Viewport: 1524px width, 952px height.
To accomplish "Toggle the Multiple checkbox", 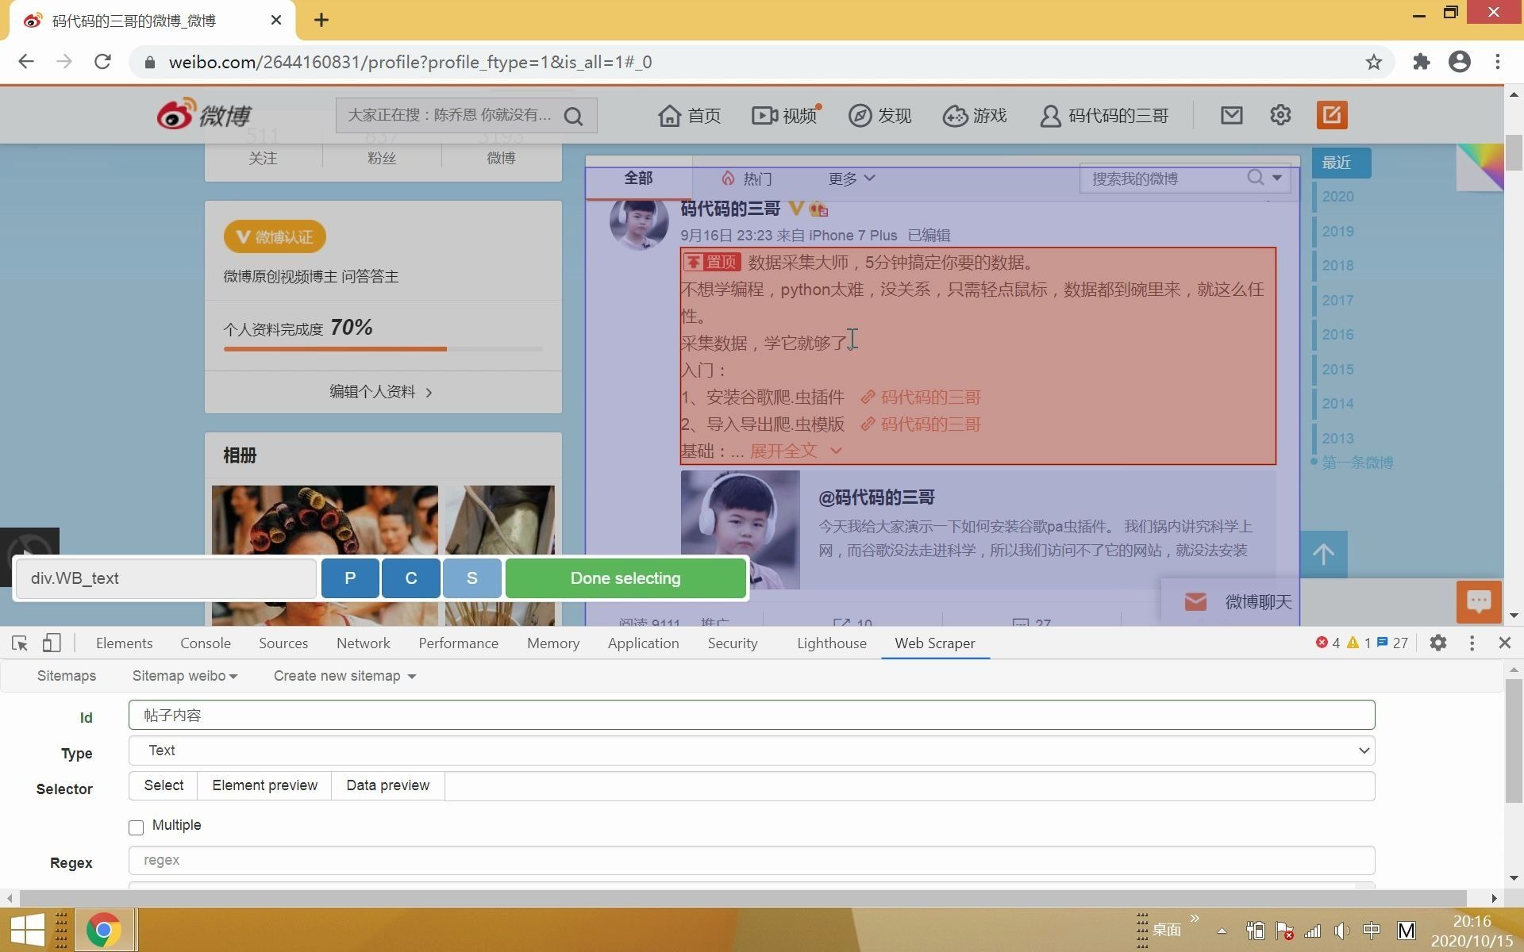I will 136,827.
